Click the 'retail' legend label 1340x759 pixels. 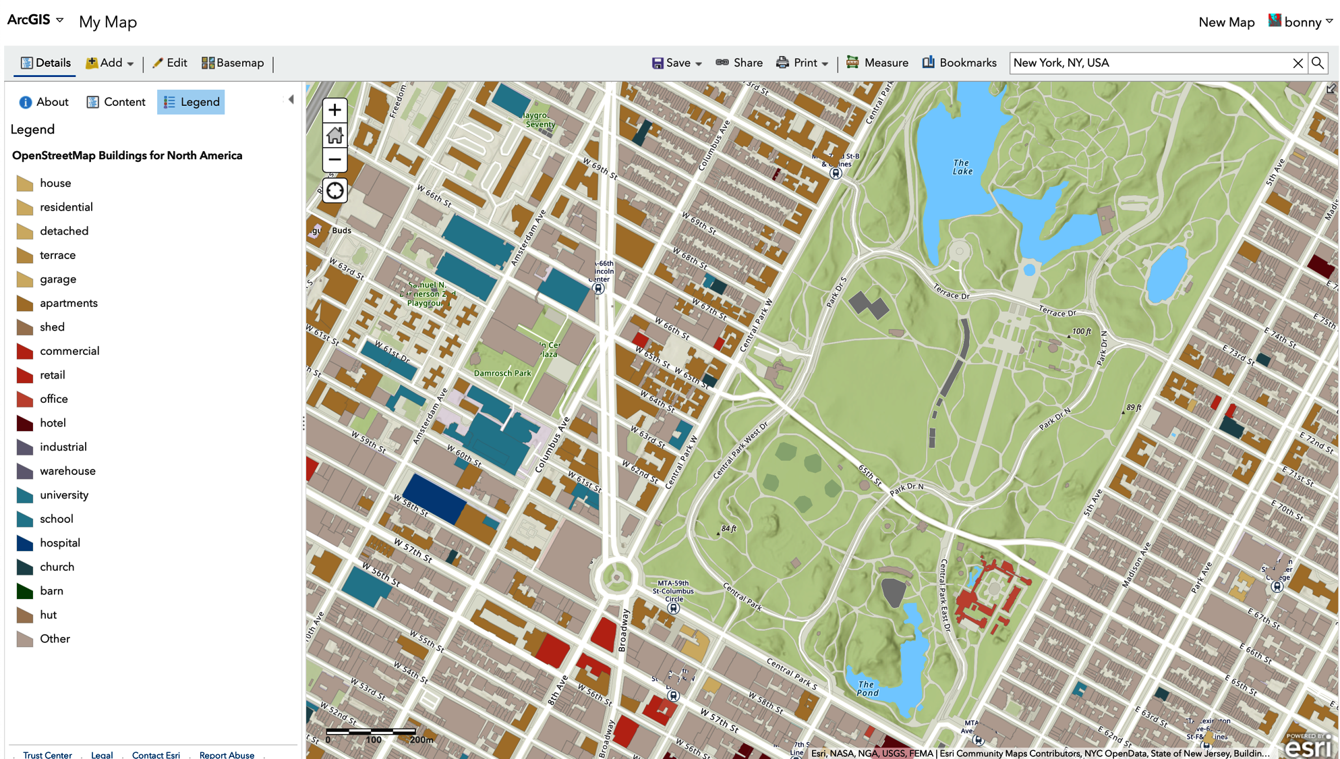(x=53, y=375)
